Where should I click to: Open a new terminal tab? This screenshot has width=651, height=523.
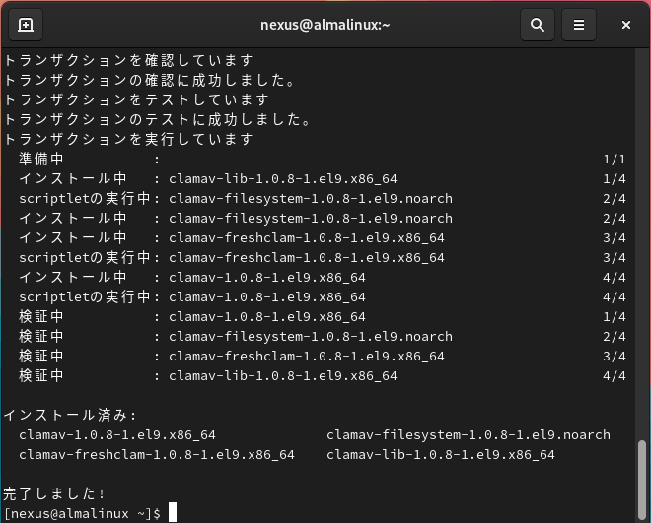point(26,26)
